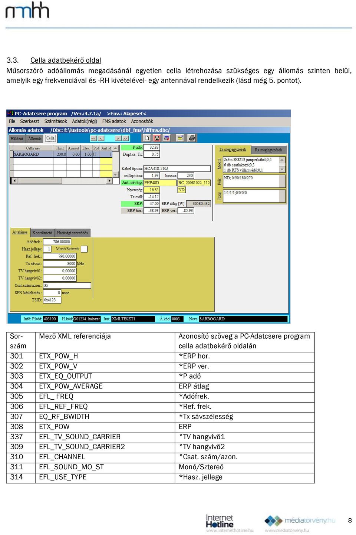Click the Ant. név/típ PHP48D field
This screenshot has width=356, height=535.
click(x=160, y=183)
